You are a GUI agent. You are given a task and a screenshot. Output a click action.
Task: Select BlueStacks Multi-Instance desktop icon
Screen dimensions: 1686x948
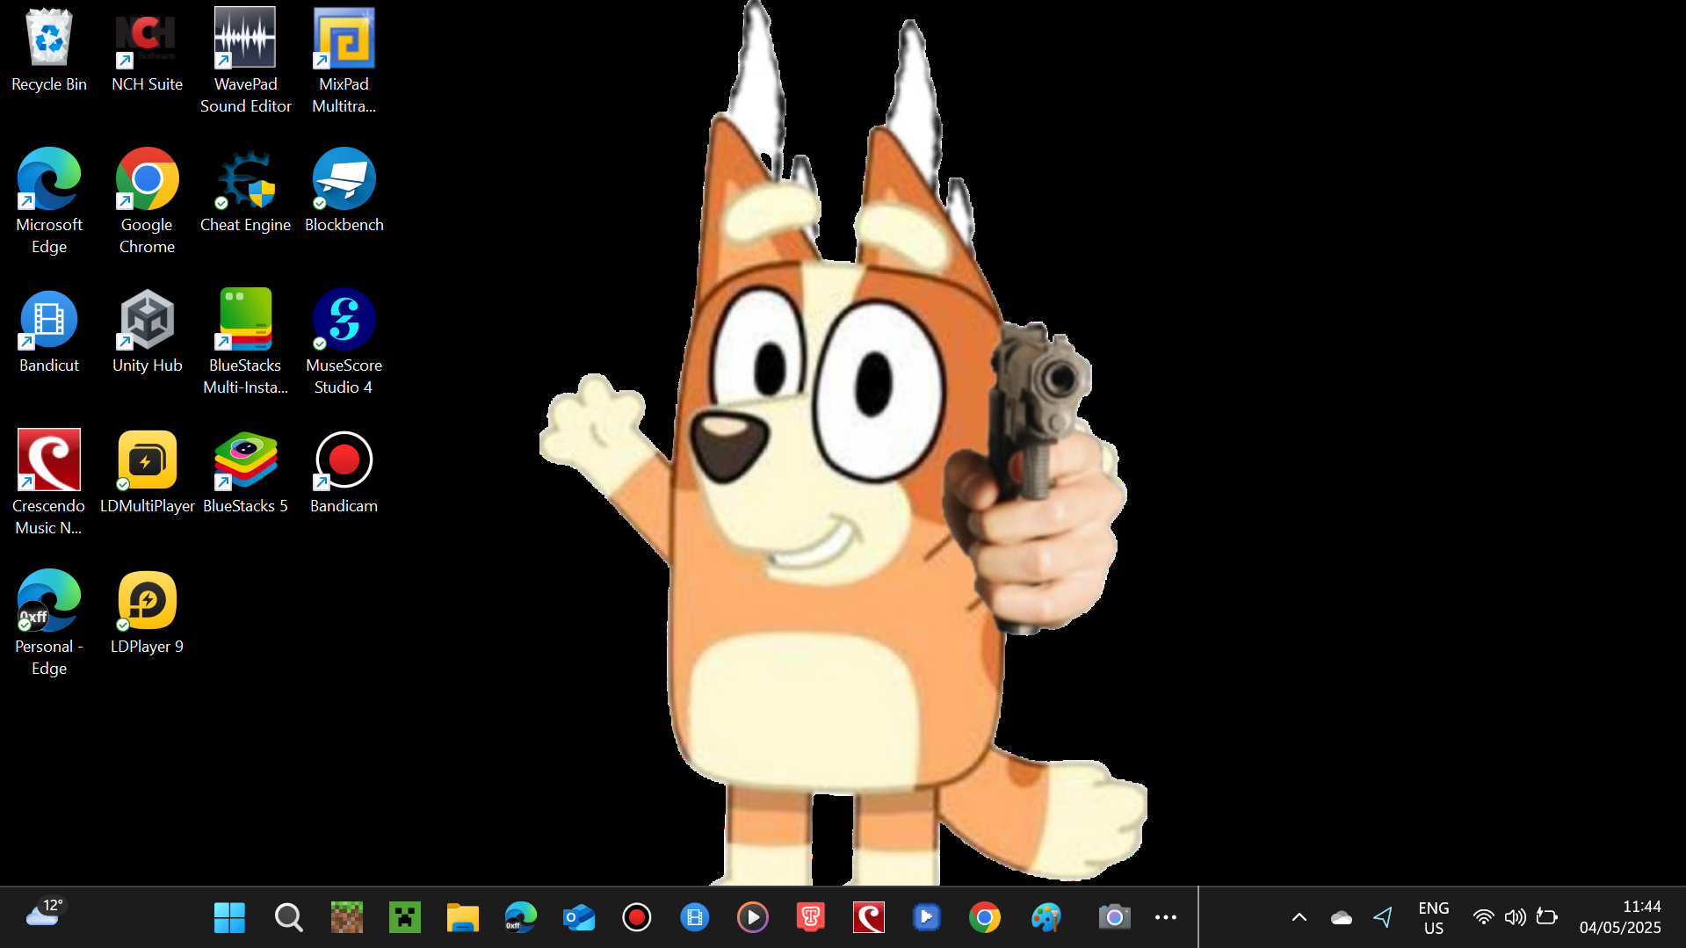point(245,342)
